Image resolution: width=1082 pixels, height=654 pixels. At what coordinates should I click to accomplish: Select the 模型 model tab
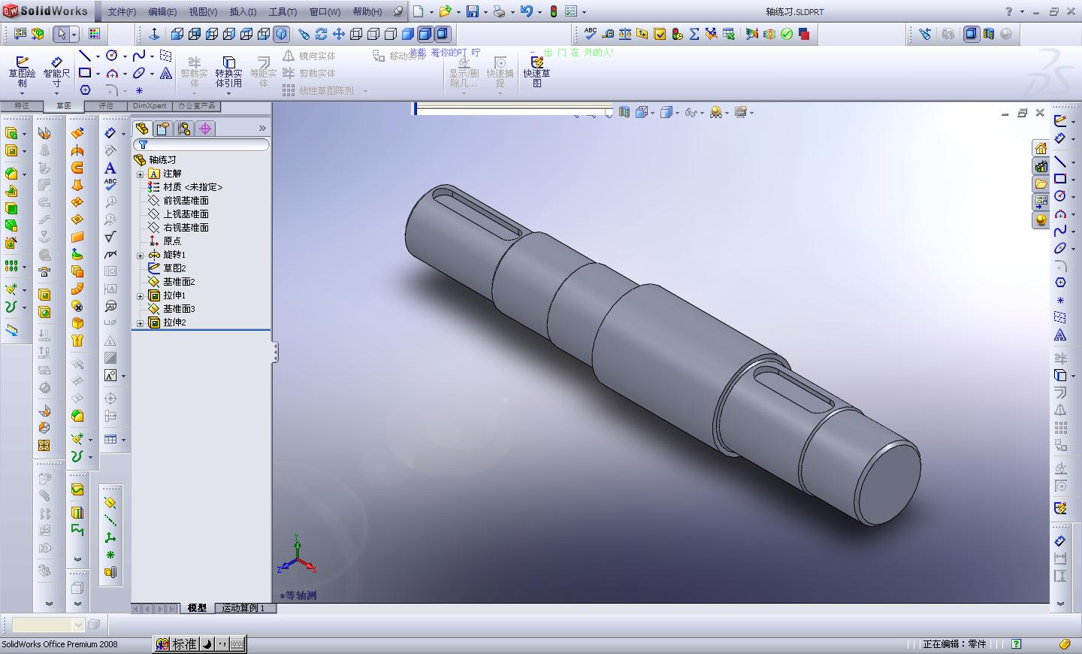pos(197,608)
